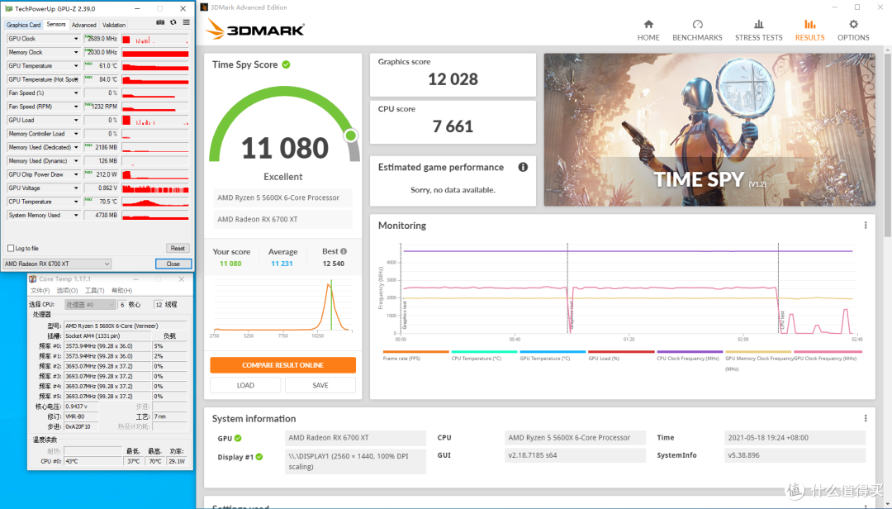Viewport: 892px width, 509px height.
Task: Click the GPU Clock sensor graph in GPU-Z
Action: pyautogui.click(x=154, y=40)
